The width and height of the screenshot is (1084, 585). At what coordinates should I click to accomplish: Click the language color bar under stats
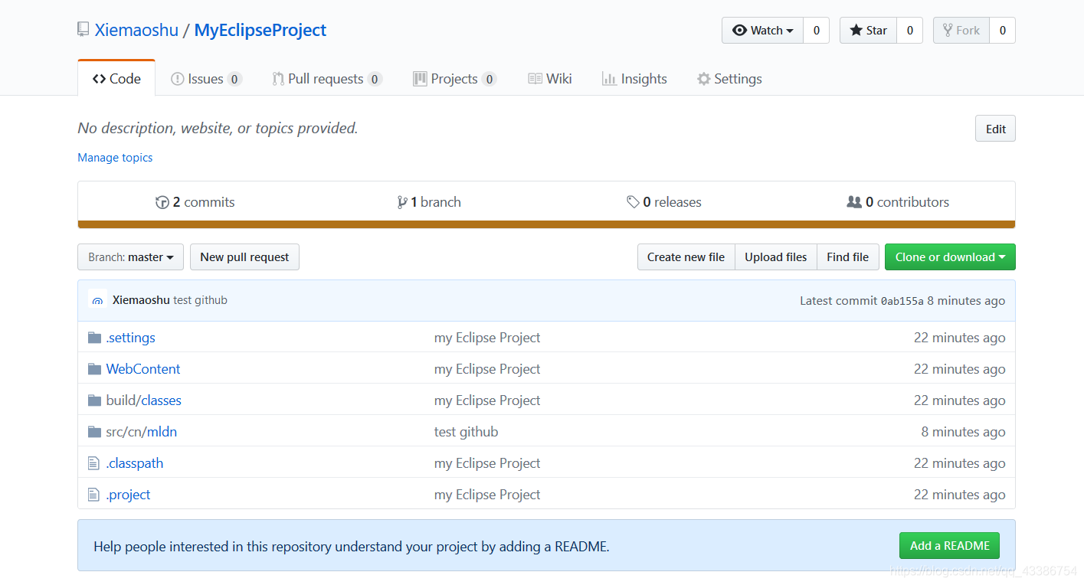point(546,224)
